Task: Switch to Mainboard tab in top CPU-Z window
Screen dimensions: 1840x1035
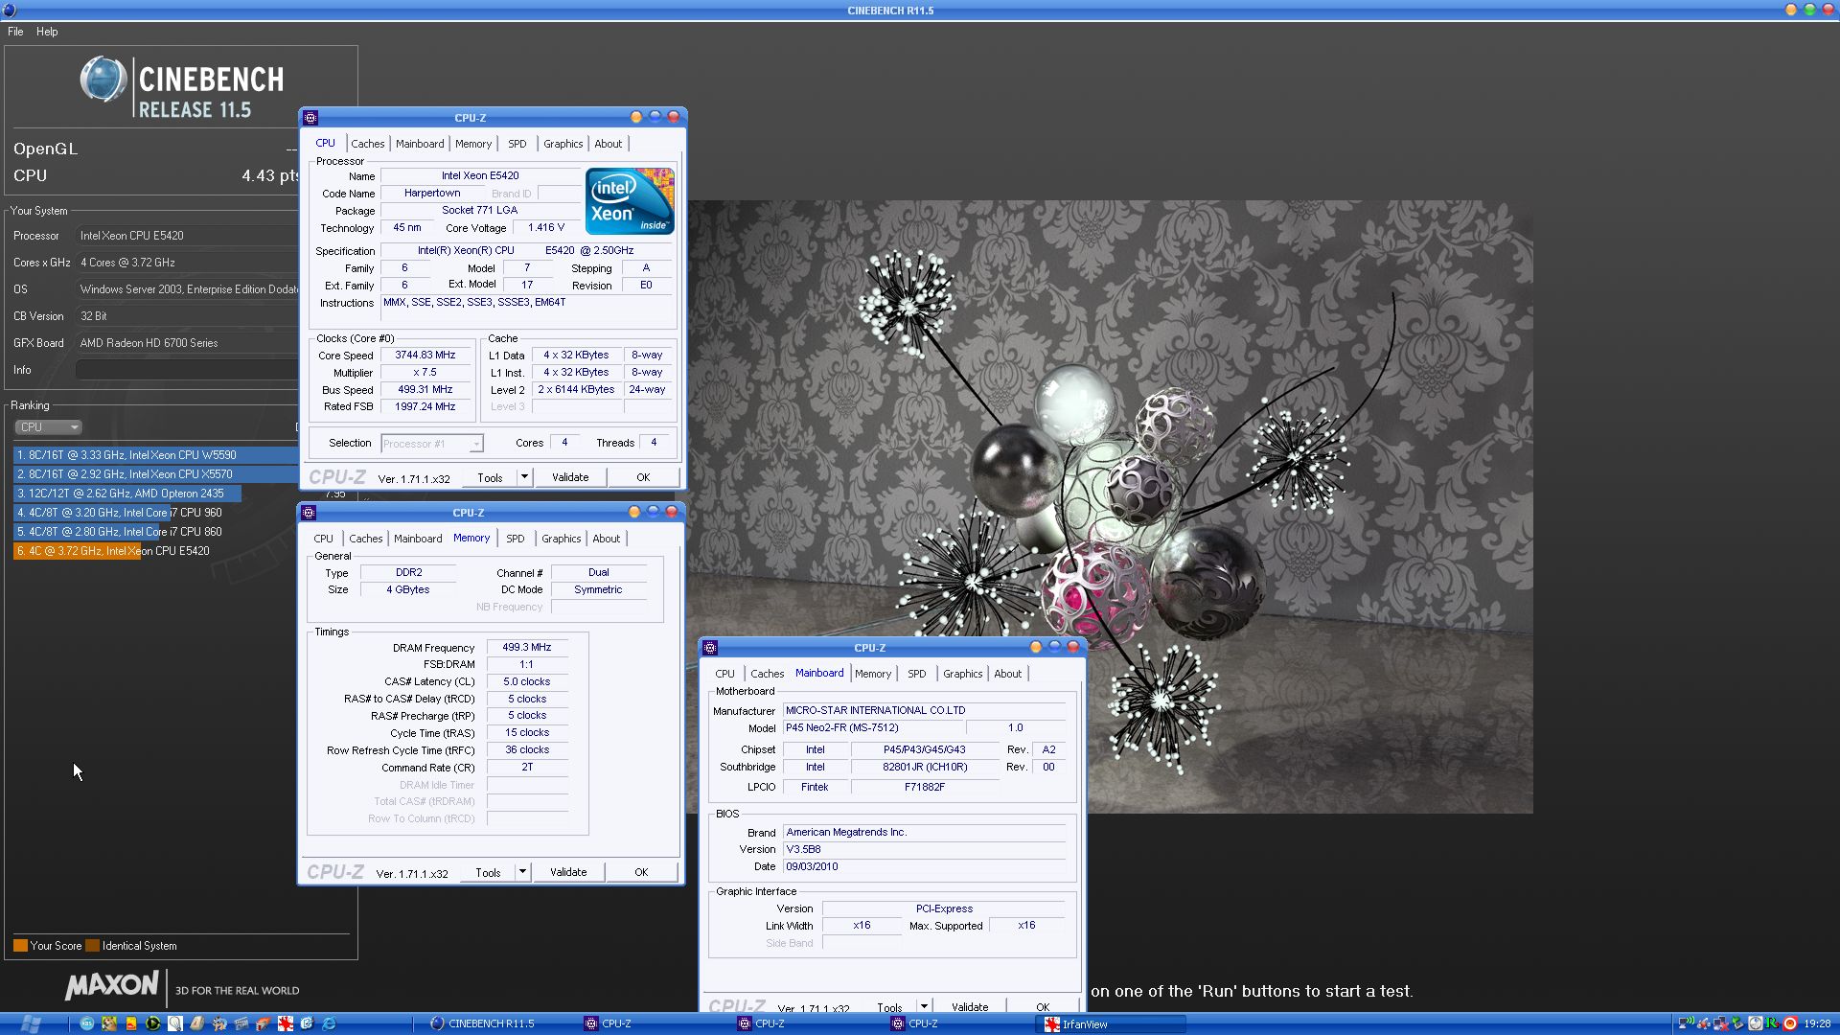Action: coord(420,144)
